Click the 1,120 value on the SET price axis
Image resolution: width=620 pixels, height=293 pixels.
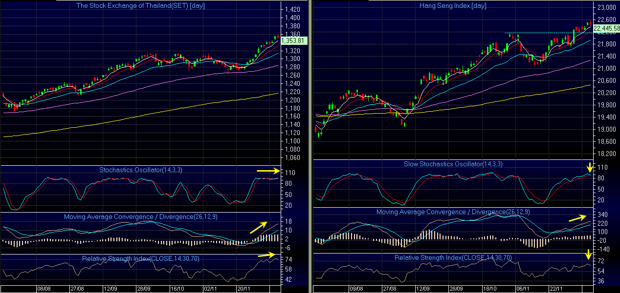click(x=292, y=133)
